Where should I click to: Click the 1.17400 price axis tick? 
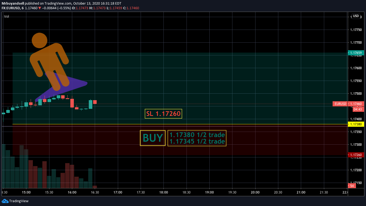pos(356,119)
